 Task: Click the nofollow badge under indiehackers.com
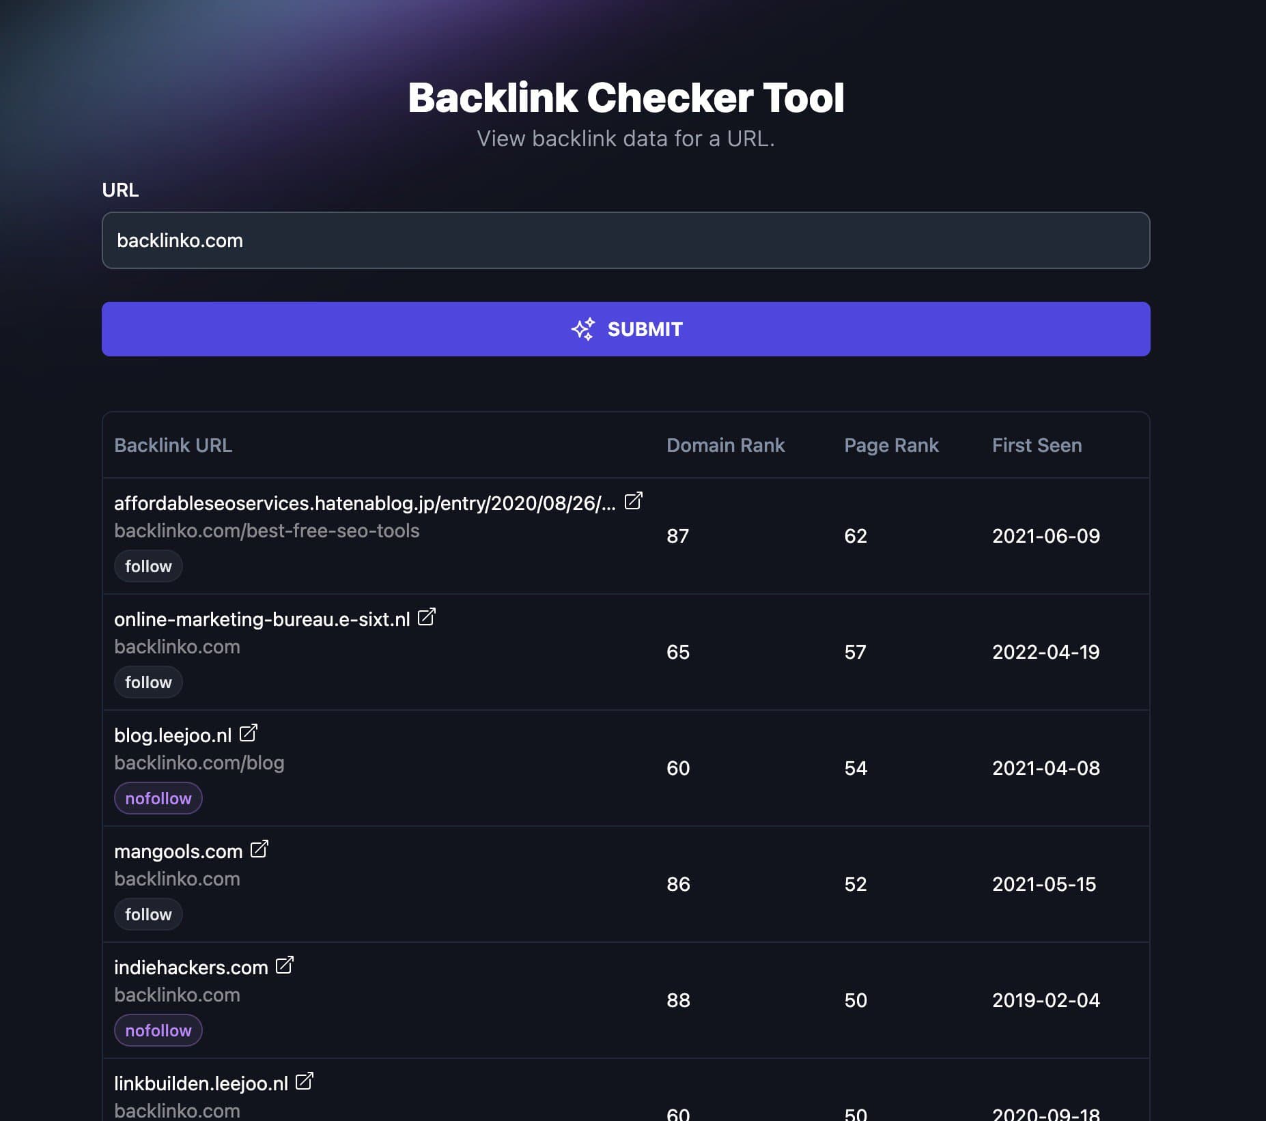pos(158,1031)
